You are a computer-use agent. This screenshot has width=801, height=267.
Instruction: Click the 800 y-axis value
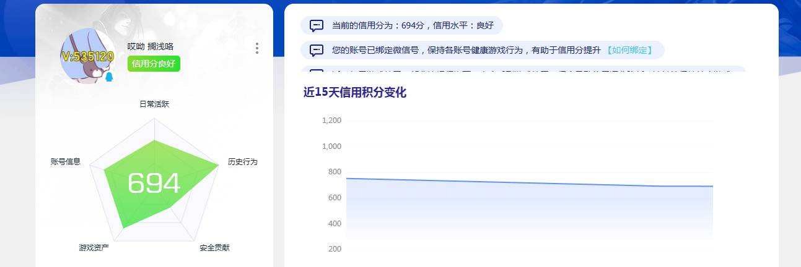pos(335,172)
